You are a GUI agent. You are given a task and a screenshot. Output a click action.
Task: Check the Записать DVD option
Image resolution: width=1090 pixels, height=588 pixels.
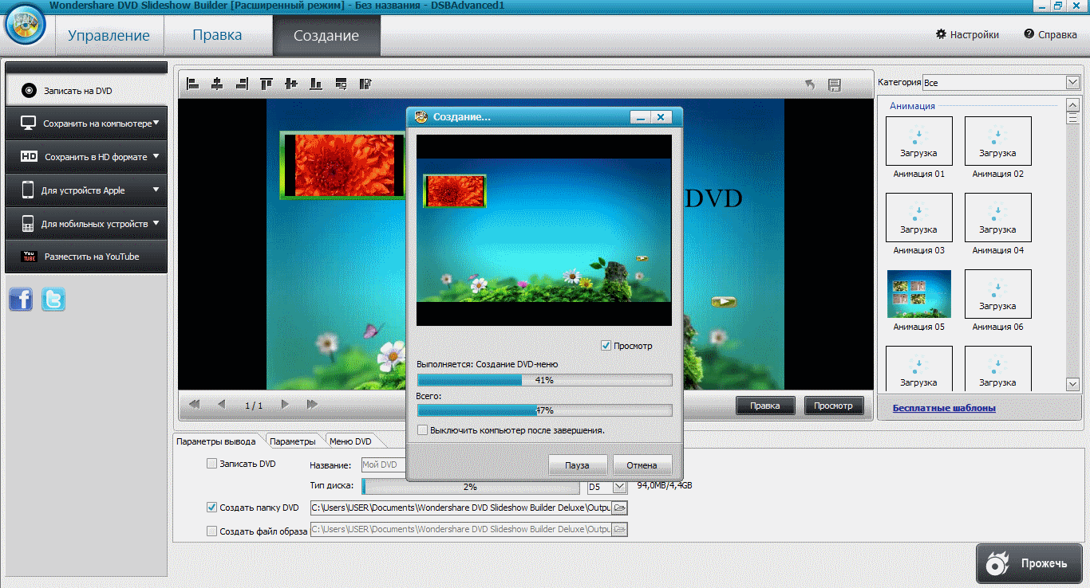(x=211, y=463)
